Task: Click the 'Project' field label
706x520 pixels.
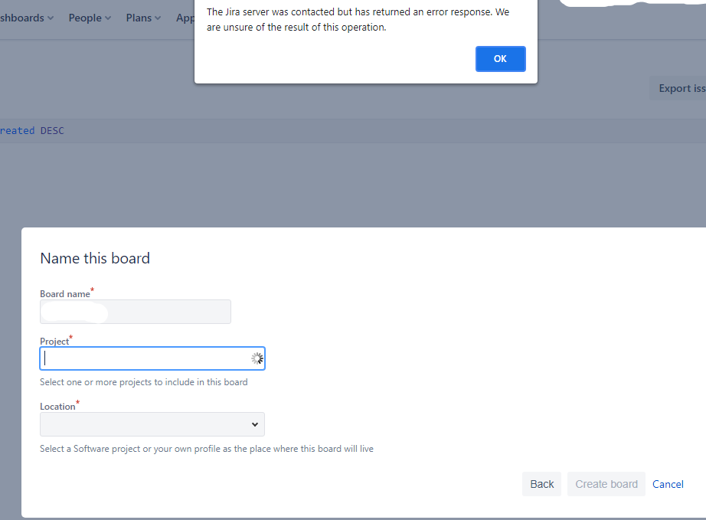Action: click(x=54, y=342)
